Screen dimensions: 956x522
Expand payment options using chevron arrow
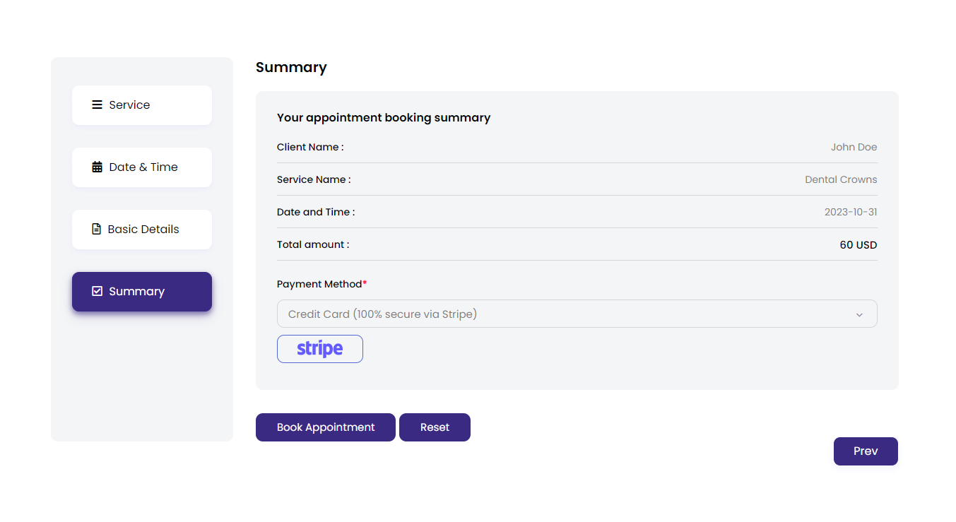(859, 315)
